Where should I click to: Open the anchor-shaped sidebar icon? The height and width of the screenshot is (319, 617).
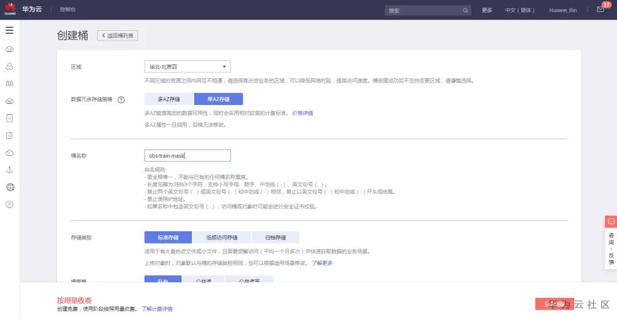pyautogui.click(x=10, y=169)
